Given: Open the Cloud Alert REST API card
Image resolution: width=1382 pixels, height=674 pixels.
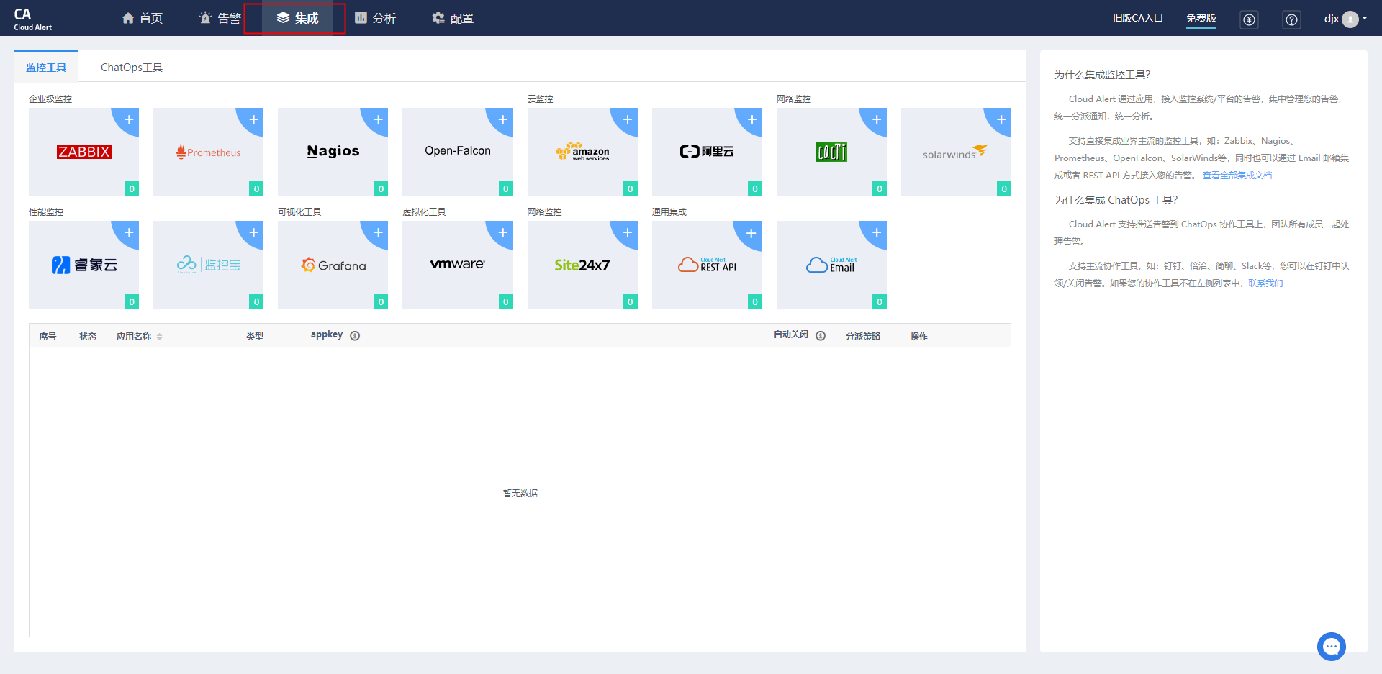Looking at the screenshot, I should 707,265.
